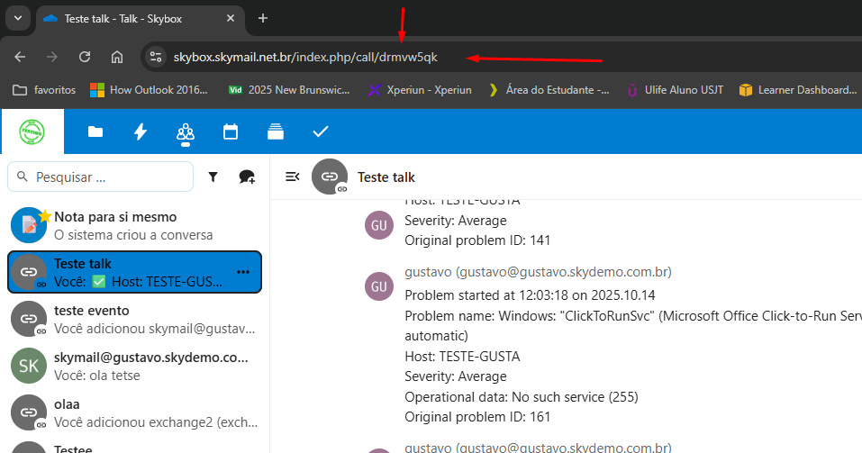This screenshot has width=862, height=453.
Task: Select 'Nota para si mesmo' conversation
Action: [135, 225]
